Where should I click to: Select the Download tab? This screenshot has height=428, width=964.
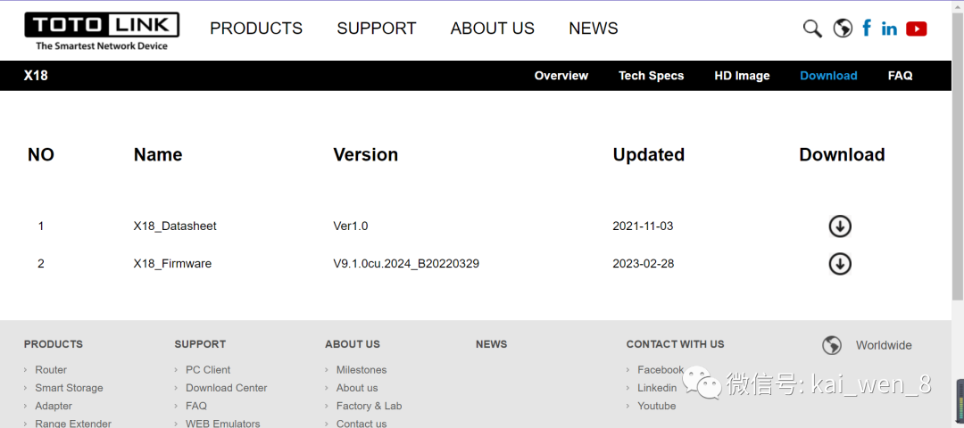tap(828, 76)
